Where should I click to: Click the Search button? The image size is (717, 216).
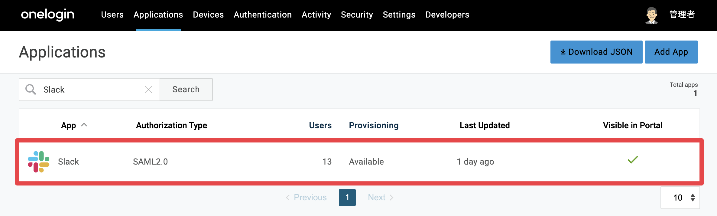pos(186,90)
